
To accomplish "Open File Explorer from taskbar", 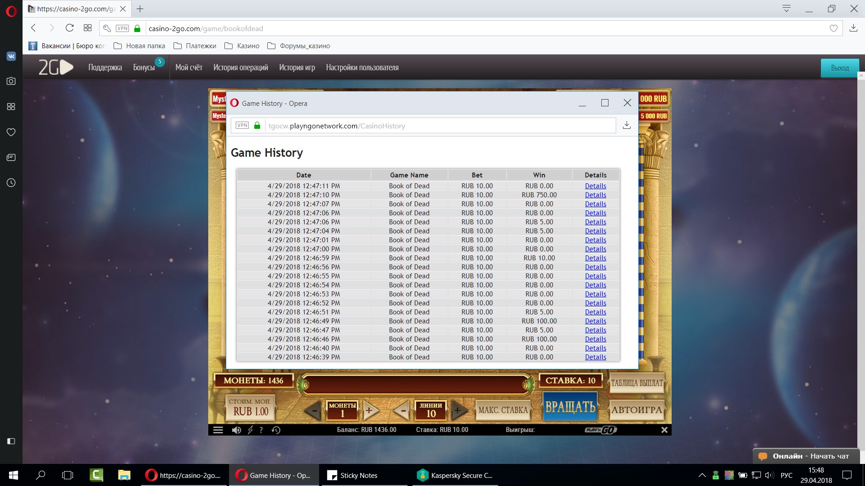I will [x=124, y=475].
